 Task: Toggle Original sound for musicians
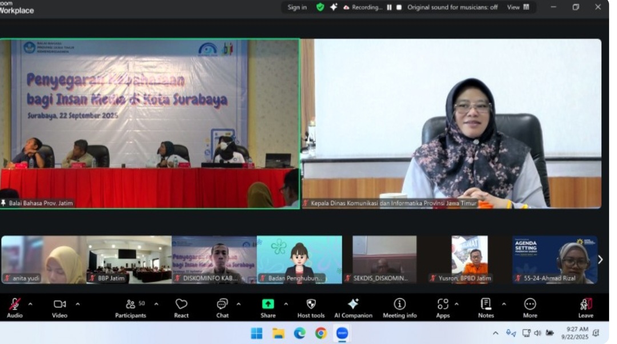[x=452, y=7]
